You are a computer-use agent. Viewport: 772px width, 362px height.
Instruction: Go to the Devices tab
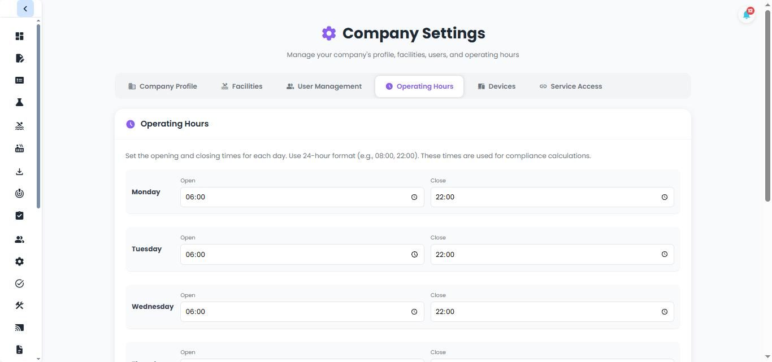(497, 86)
